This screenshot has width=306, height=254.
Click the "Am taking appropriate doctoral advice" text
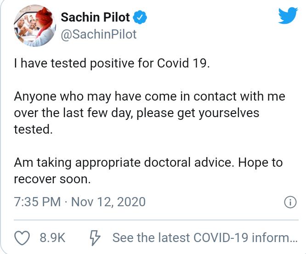coord(122,163)
